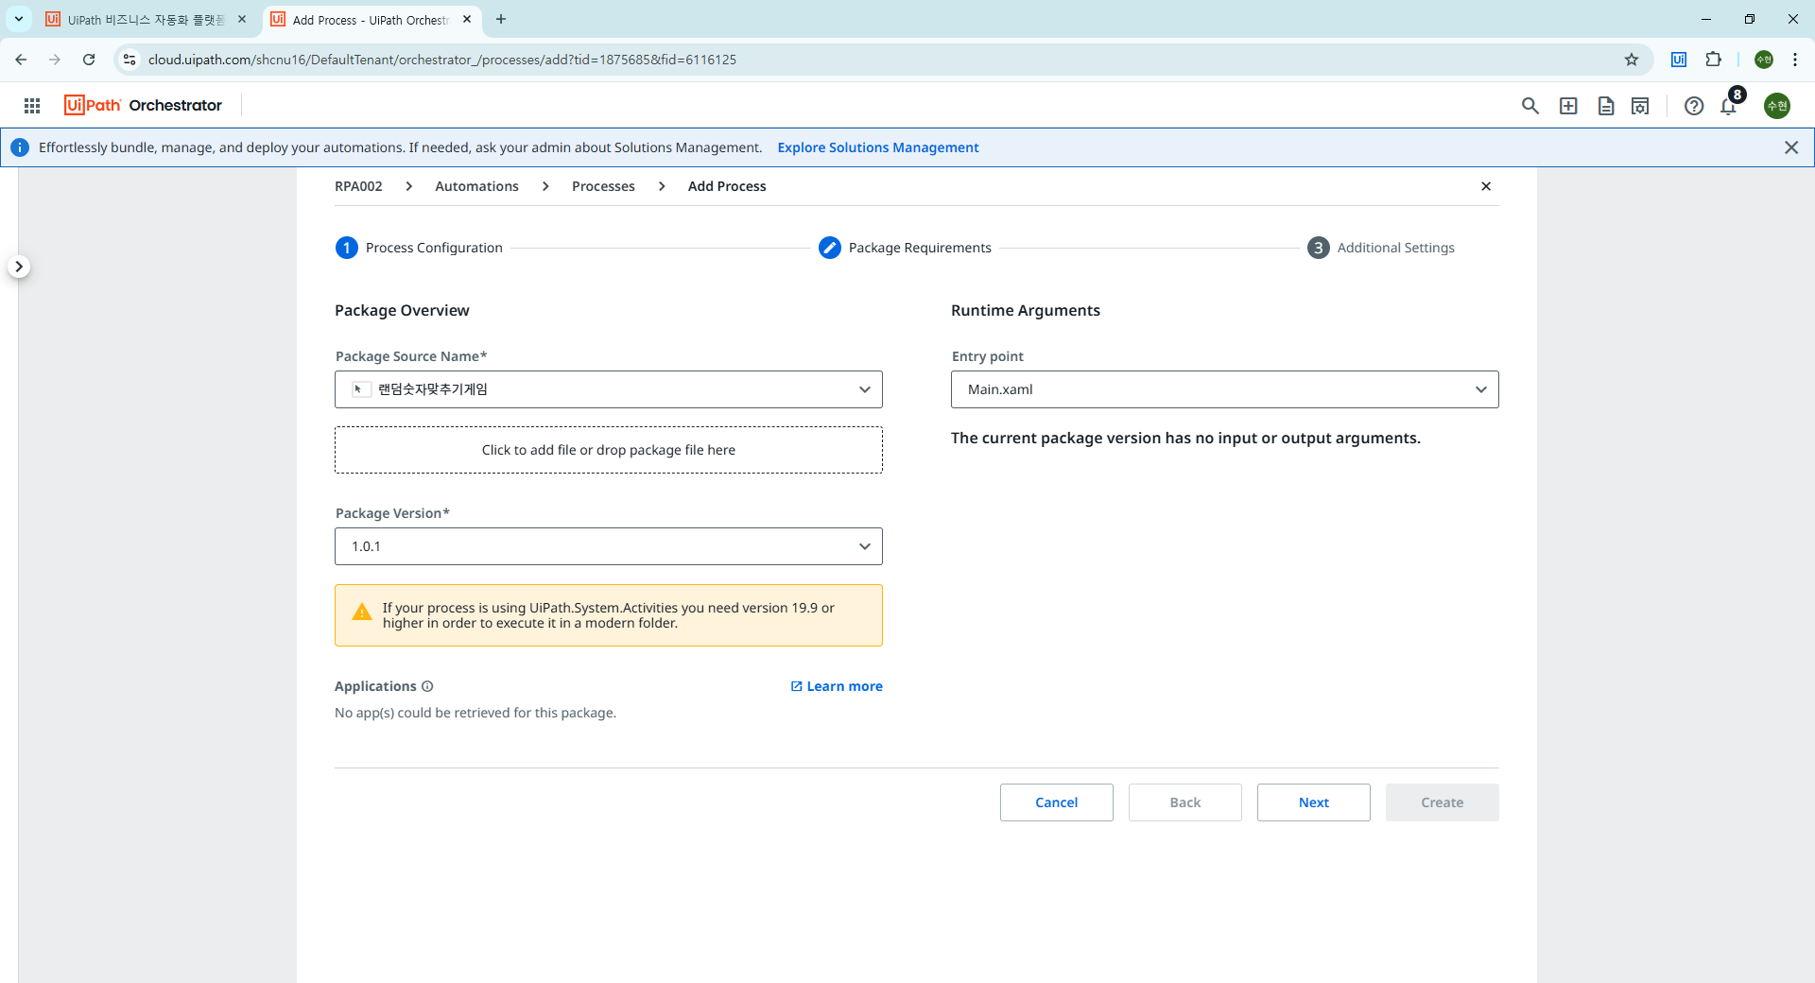The width and height of the screenshot is (1815, 983).
Task: Expand the left sidebar arrow
Action: click(x=19, y=267)
